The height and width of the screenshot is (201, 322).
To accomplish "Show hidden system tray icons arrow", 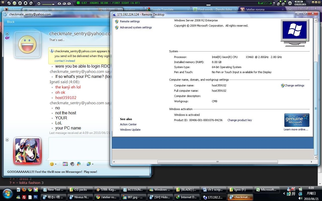I will coord(284,194).
